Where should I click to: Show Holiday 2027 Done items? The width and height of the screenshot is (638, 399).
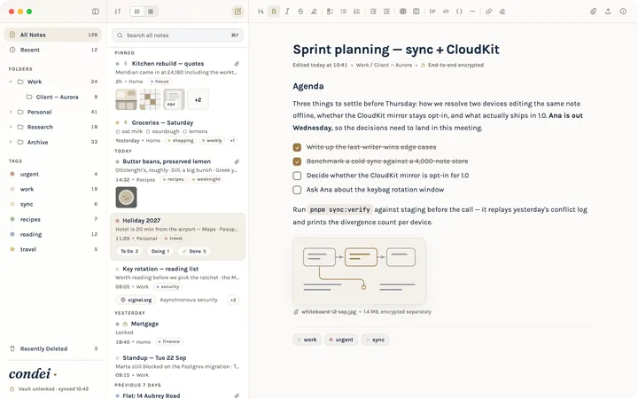[194, 251]
